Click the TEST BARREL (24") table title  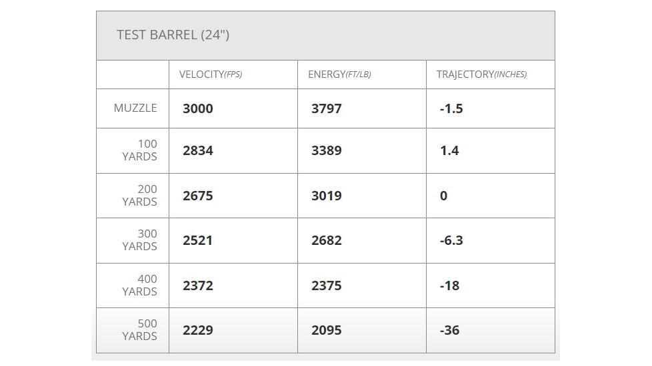click(x=173, y=35)
